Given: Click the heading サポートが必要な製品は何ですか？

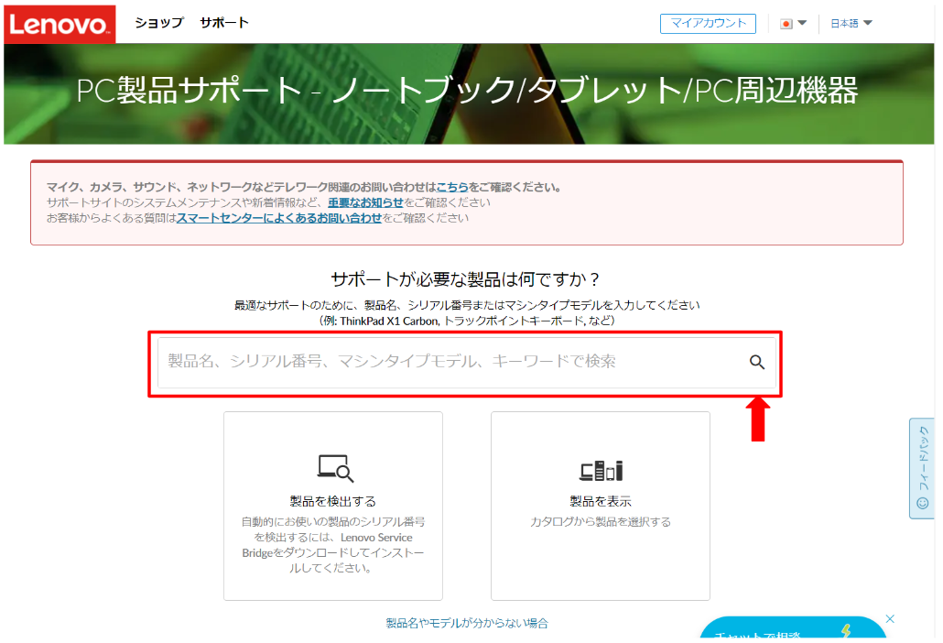Looking at the screenshot, I should coord(466,279).
